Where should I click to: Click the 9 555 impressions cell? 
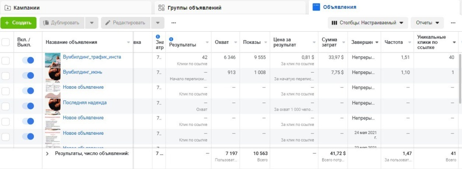[x=259, y=57]
